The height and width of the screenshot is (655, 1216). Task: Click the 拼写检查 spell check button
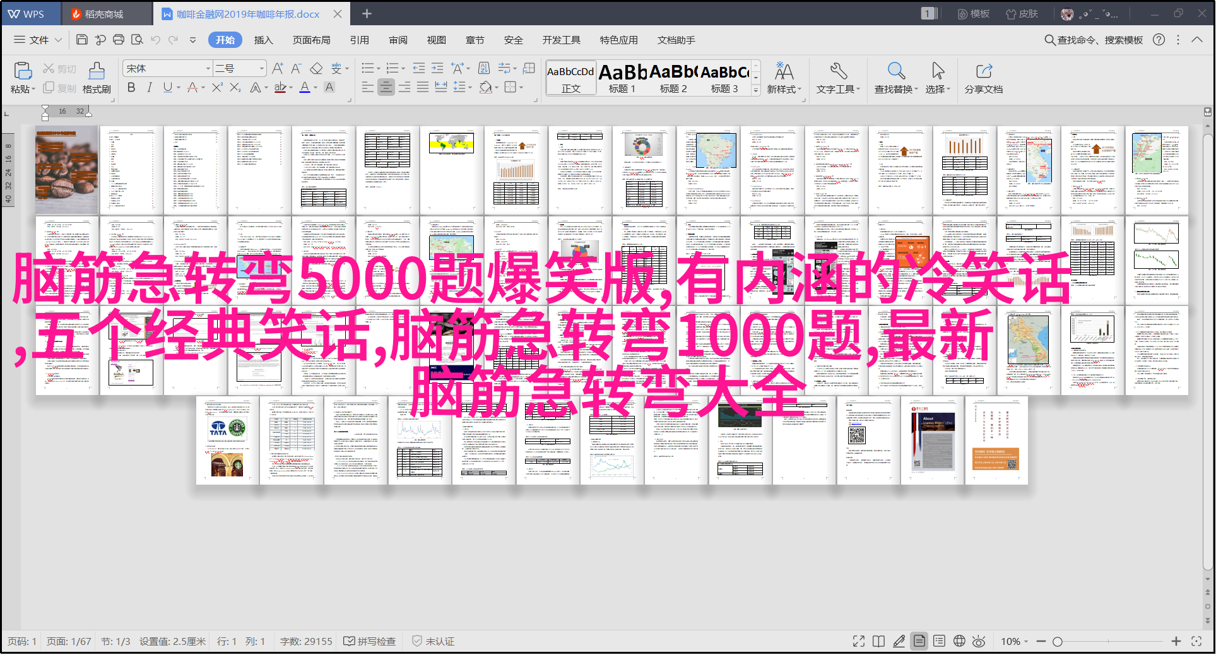[370, 641]
